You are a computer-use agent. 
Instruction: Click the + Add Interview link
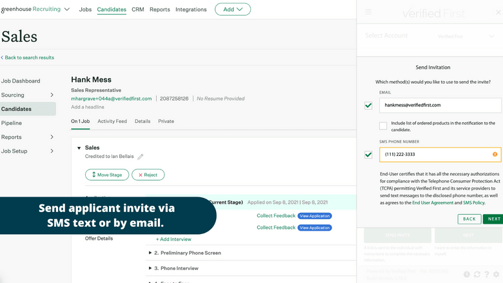(x=173, y=239)
